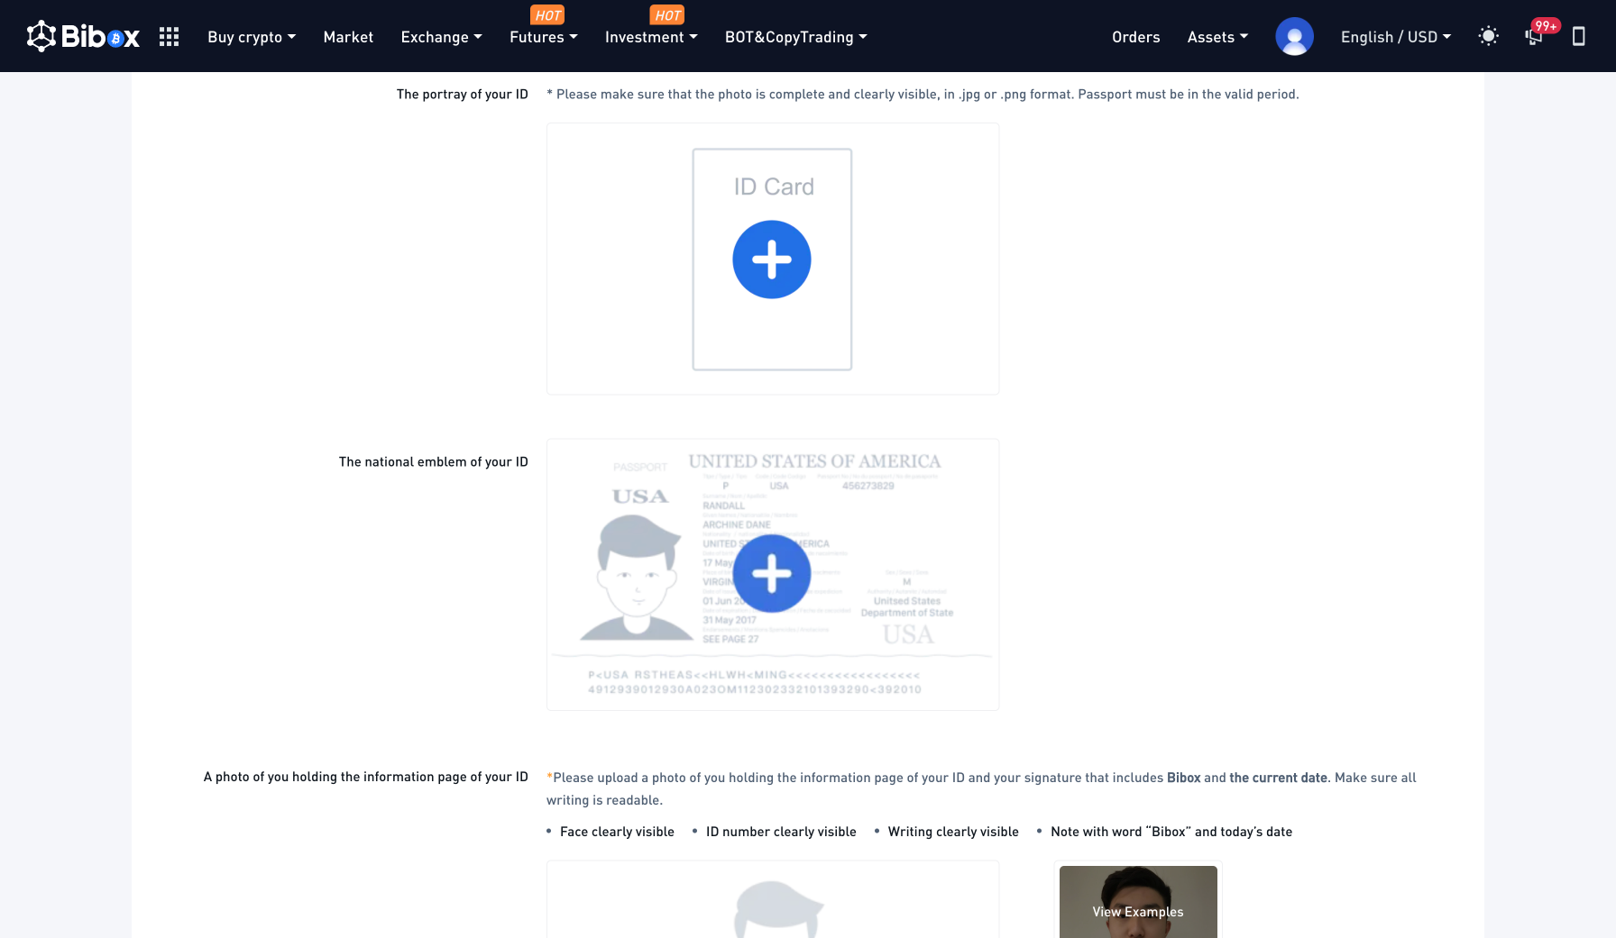This screenshot has height=938, width=1616.
Task: Expand the Exchange dropdown menu
Action: point(441,37)
